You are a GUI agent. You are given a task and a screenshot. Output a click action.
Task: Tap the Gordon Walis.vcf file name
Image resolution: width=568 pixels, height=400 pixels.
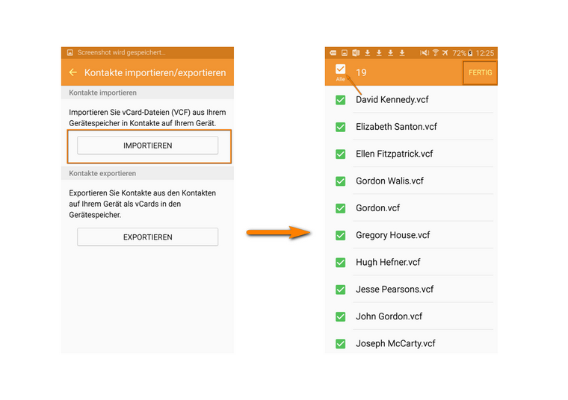click(x=389, y=181)
